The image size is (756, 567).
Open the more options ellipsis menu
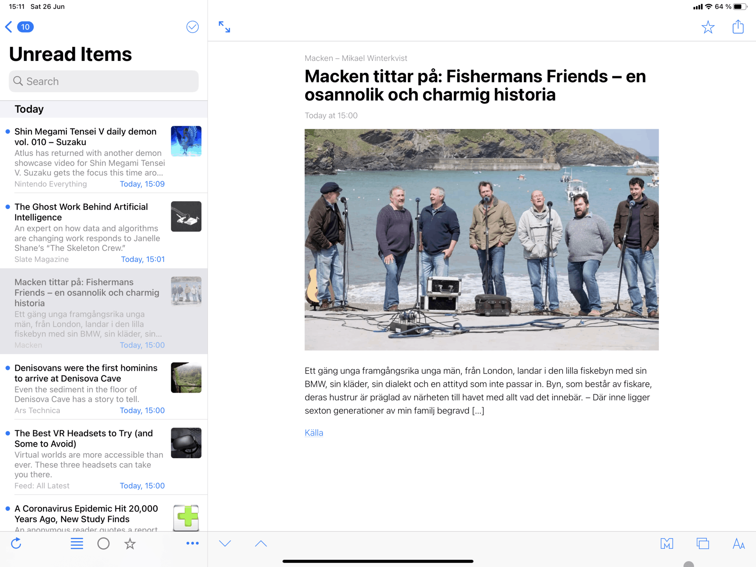192,543
